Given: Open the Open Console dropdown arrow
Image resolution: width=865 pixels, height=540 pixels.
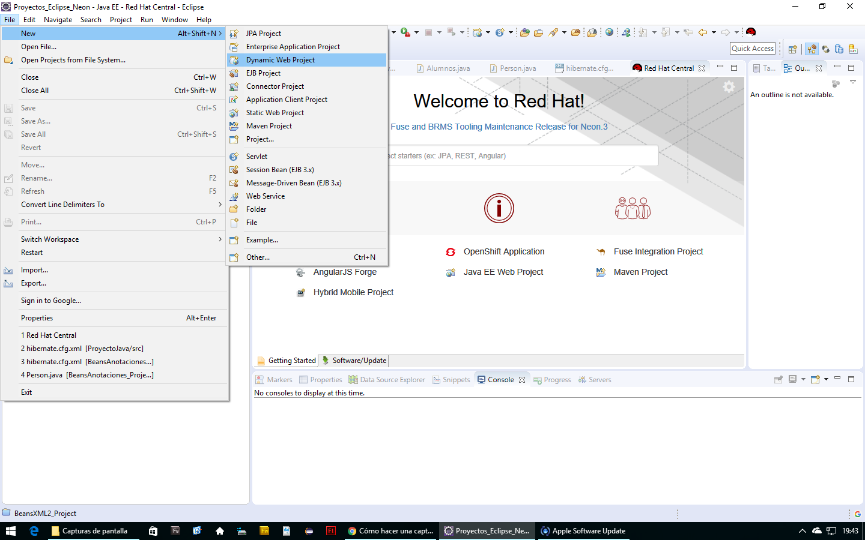Looking at the screenshot, I should tap(827, 379).
